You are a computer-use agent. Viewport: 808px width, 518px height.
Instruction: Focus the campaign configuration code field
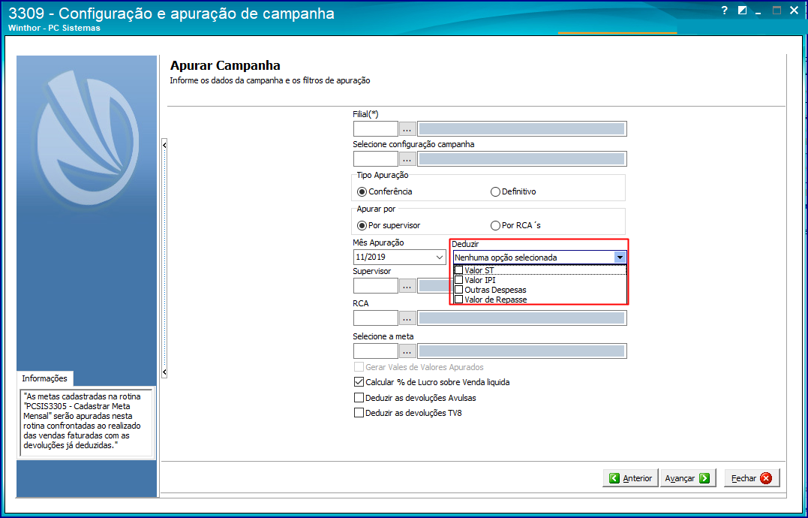point(376,158)
